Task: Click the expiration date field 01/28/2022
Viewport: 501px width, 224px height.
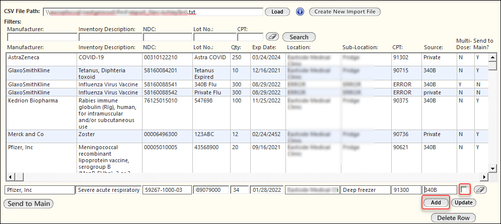Action: 267,190
